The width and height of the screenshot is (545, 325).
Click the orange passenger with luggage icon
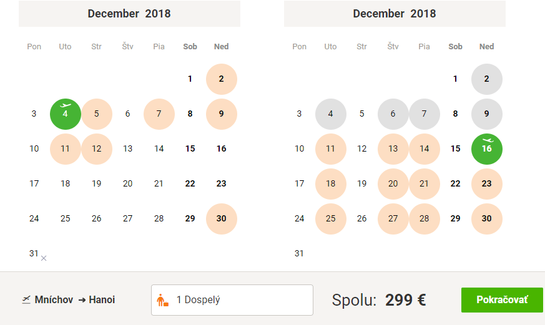click(x=162, y=300)
